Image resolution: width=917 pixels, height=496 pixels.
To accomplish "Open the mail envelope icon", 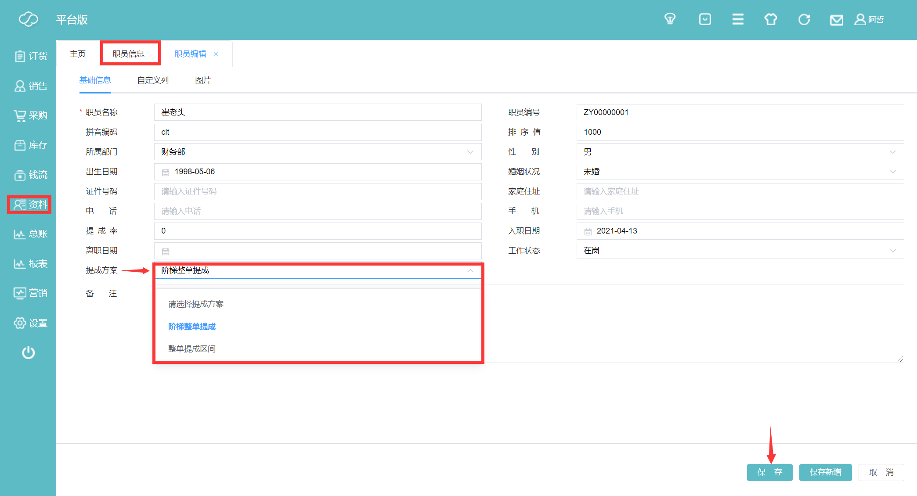I will click(x=836, y=20).
